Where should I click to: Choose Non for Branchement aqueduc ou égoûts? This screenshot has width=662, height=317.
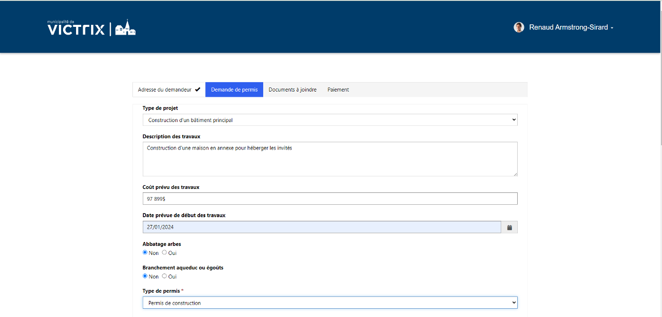pyautogui.click(x=145, y=276)
